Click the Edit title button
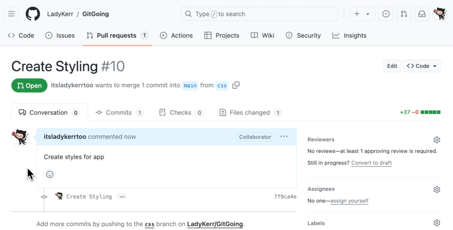 [392, 66]
